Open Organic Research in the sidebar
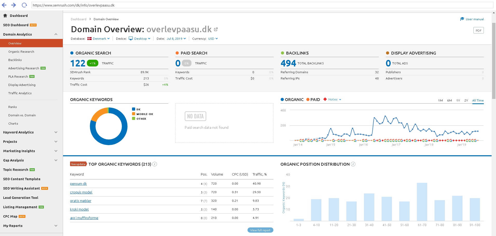Image resolution: width=496 pixels, height=236 pixels. 21,52
